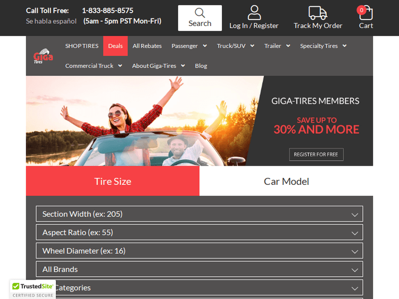The height and width of the screenshot is (299, 399).
Task: Click the Giga Tires logo
Action: 43,57
